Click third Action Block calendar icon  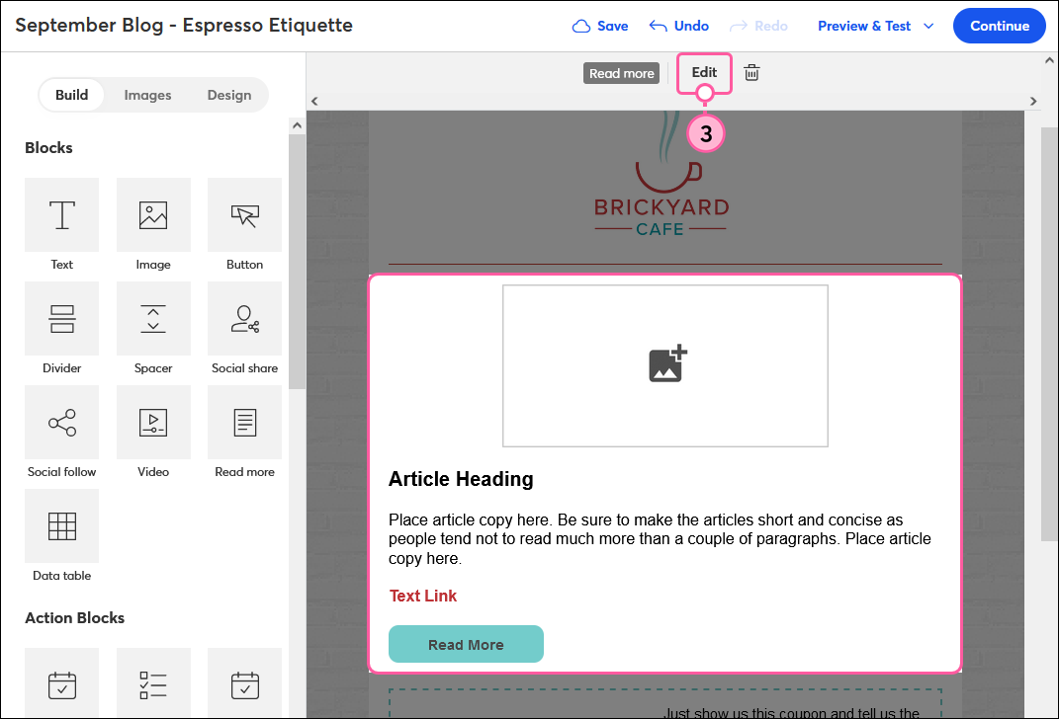244,683
